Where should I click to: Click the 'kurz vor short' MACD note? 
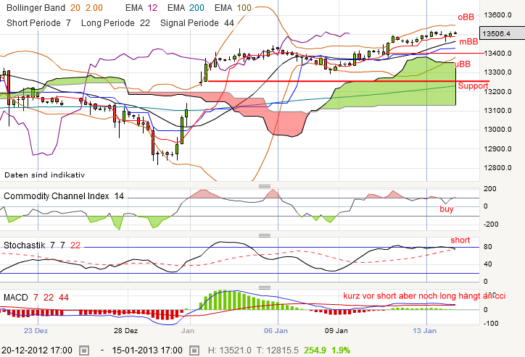pyautogui.click(x=424, y=296)
